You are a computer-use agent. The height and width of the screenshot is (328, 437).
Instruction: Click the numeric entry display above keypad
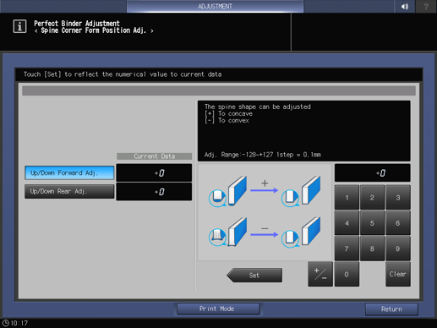coord(372,173)
